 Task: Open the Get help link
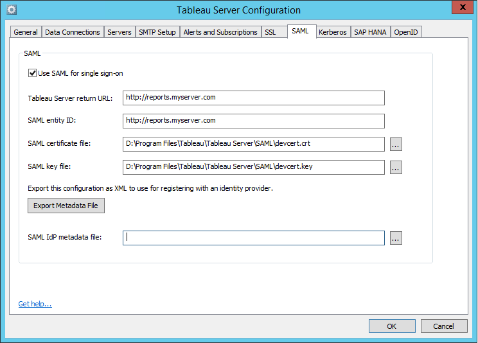(x=35, y=304)
